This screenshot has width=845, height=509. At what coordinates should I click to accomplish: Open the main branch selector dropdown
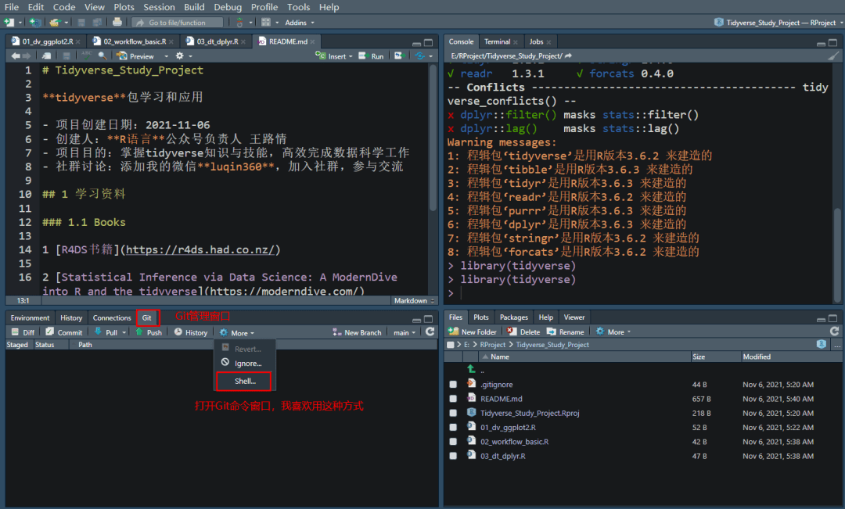click(x=405, y=332)
